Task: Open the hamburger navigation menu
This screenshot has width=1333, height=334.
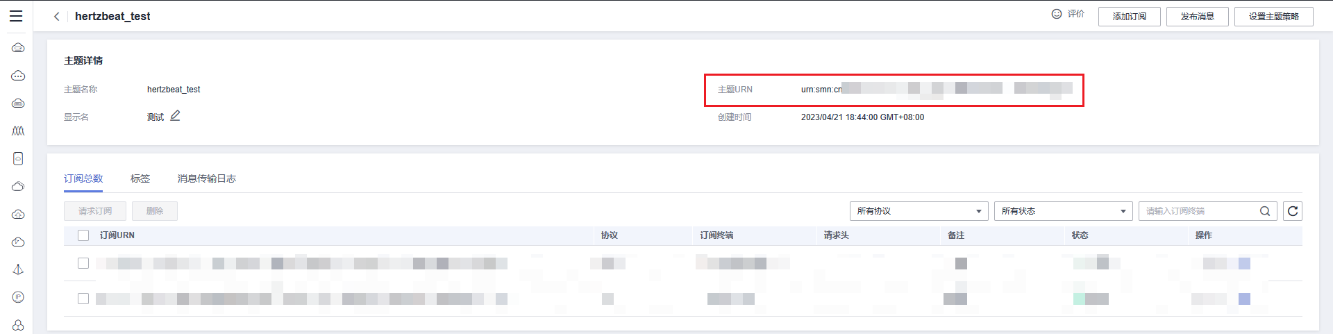Action: (16, 16)
